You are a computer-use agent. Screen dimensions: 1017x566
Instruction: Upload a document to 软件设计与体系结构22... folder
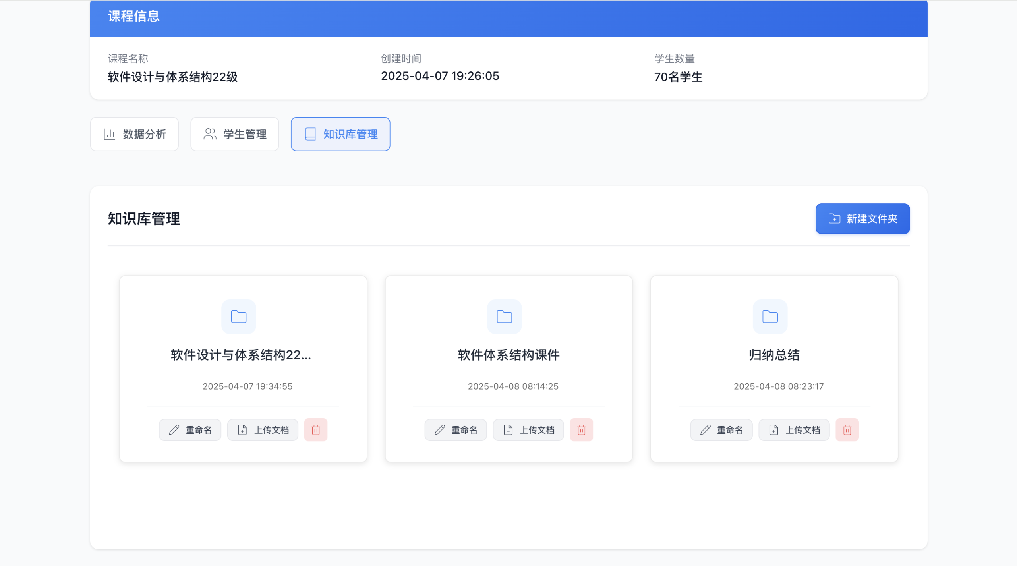[x=263, y=430]
